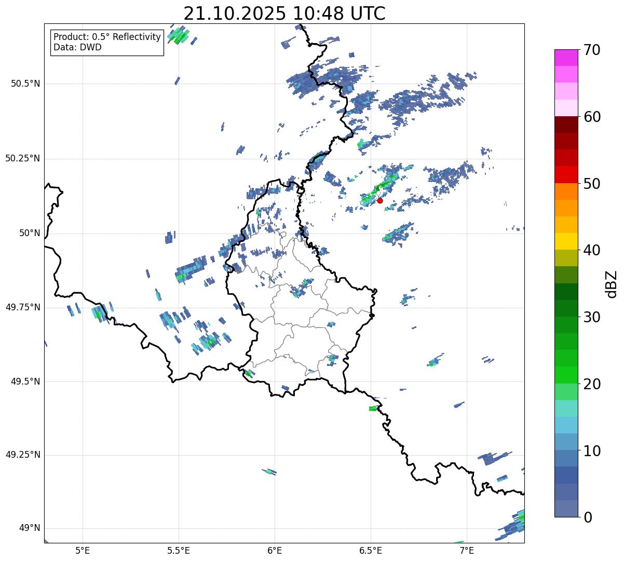Click the dBZ colorbar axis label

coord(612,283)
